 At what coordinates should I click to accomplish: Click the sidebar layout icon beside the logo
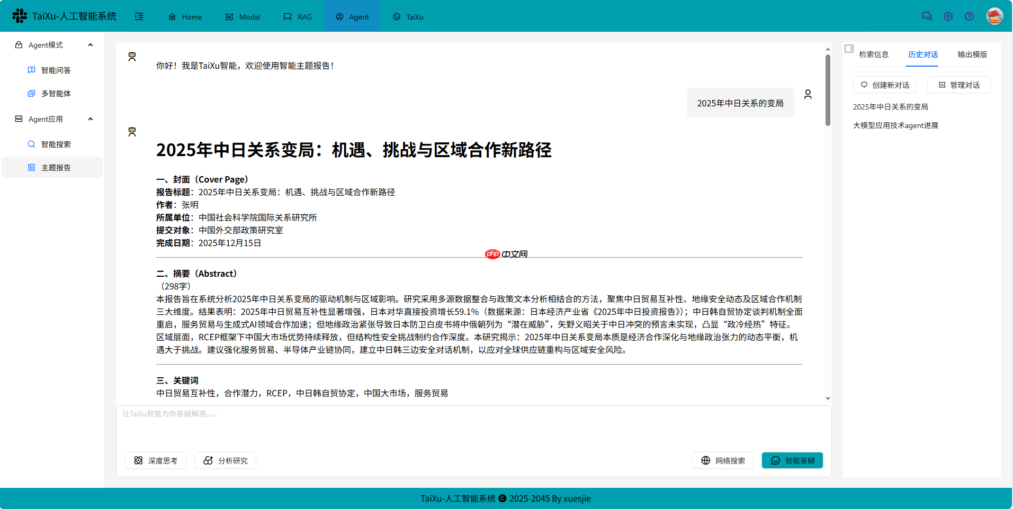[x=139, y=16]
